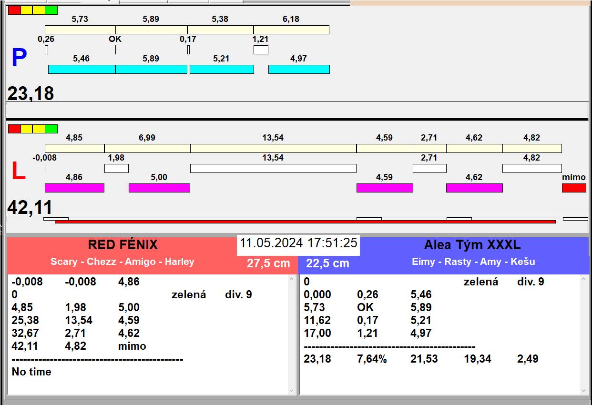Click the long red progress bar in lane L
The height and width of the screenshot is (405, 592).
coord(305,222)
